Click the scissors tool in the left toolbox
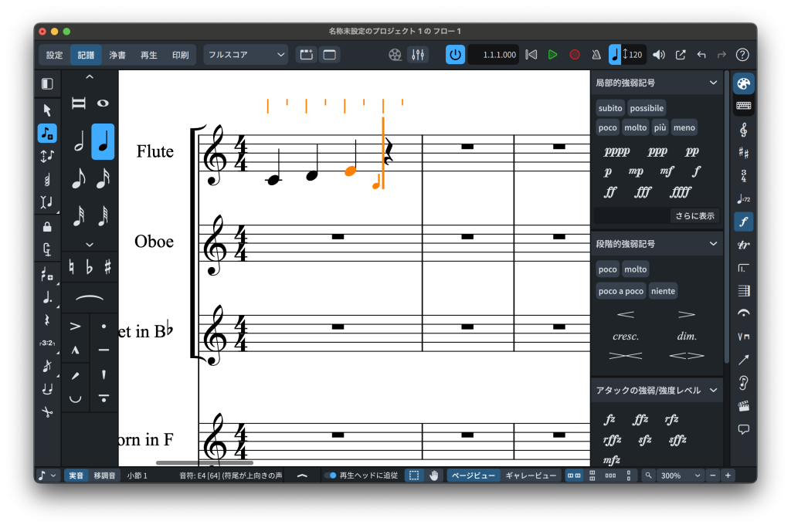This screenshot has width=791, height=528. pos(47,412)
